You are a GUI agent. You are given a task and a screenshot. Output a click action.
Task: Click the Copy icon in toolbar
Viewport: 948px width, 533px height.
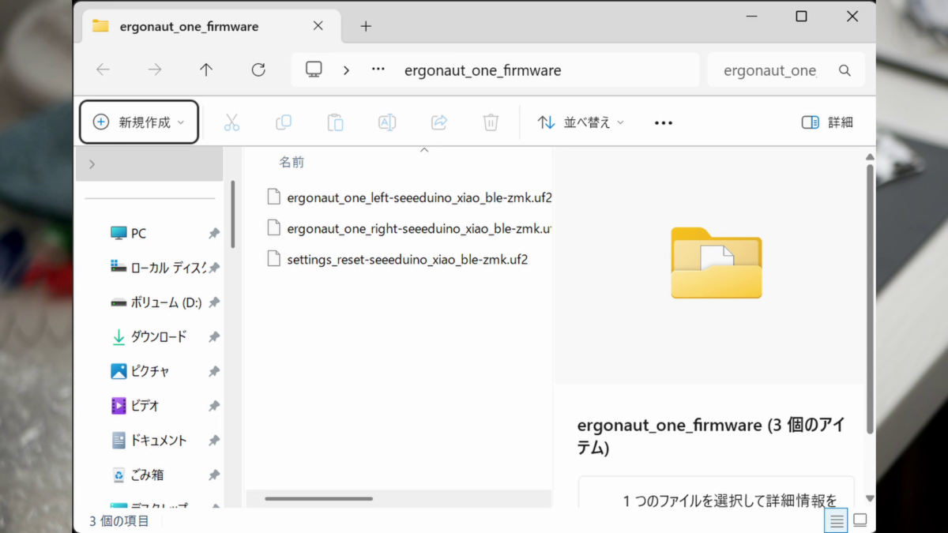[283, 122]
